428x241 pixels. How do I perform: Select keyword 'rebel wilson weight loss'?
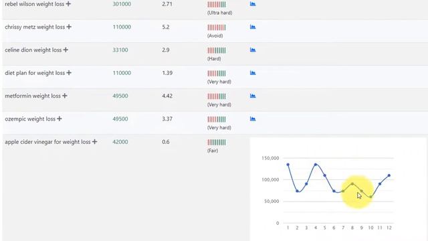[x=34, y=4]
